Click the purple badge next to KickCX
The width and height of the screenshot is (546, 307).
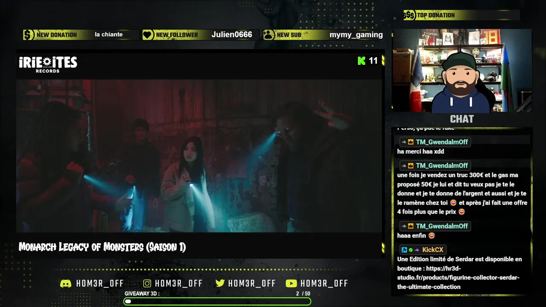(x=417, y=250)
